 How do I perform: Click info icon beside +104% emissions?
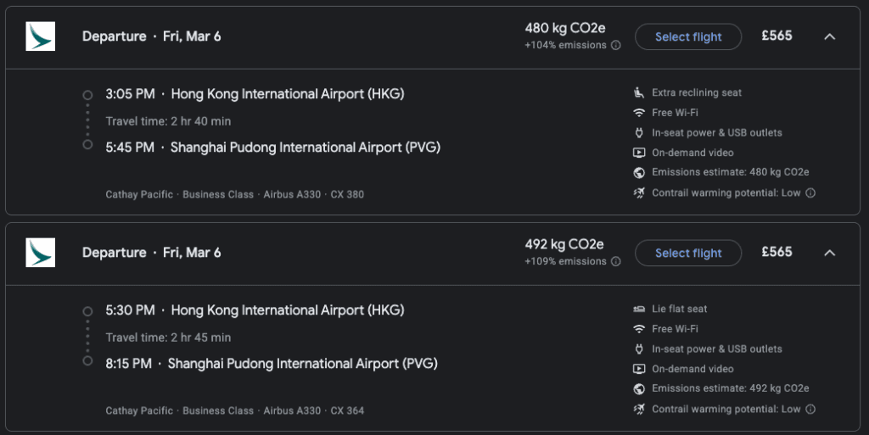(x=616, y=46)
